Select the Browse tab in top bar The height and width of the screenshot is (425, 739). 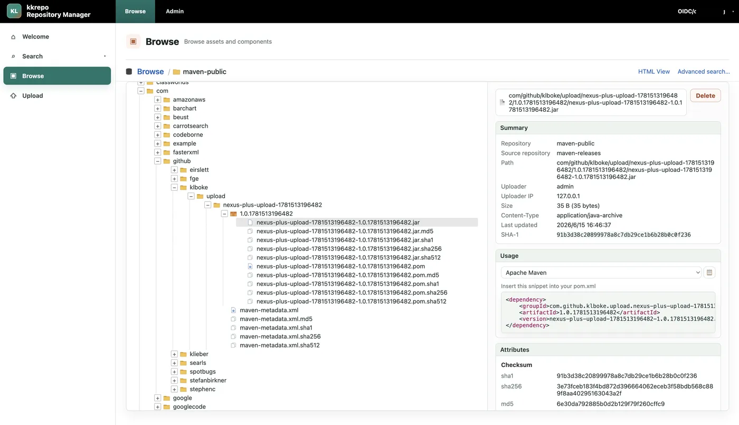click(x=135, y=11)
